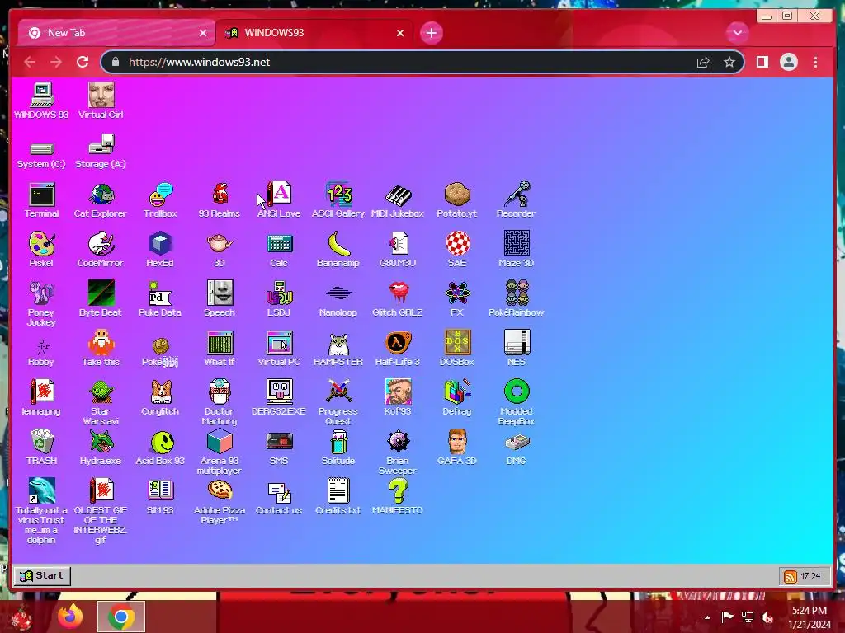Select the WINDOWS93 browser tab

314,33
